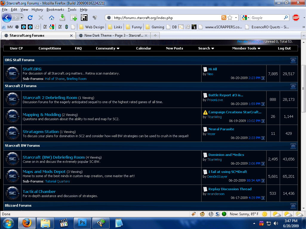Open the search engine selector dropdown
The image size is (306, 229).
(246, 18)
